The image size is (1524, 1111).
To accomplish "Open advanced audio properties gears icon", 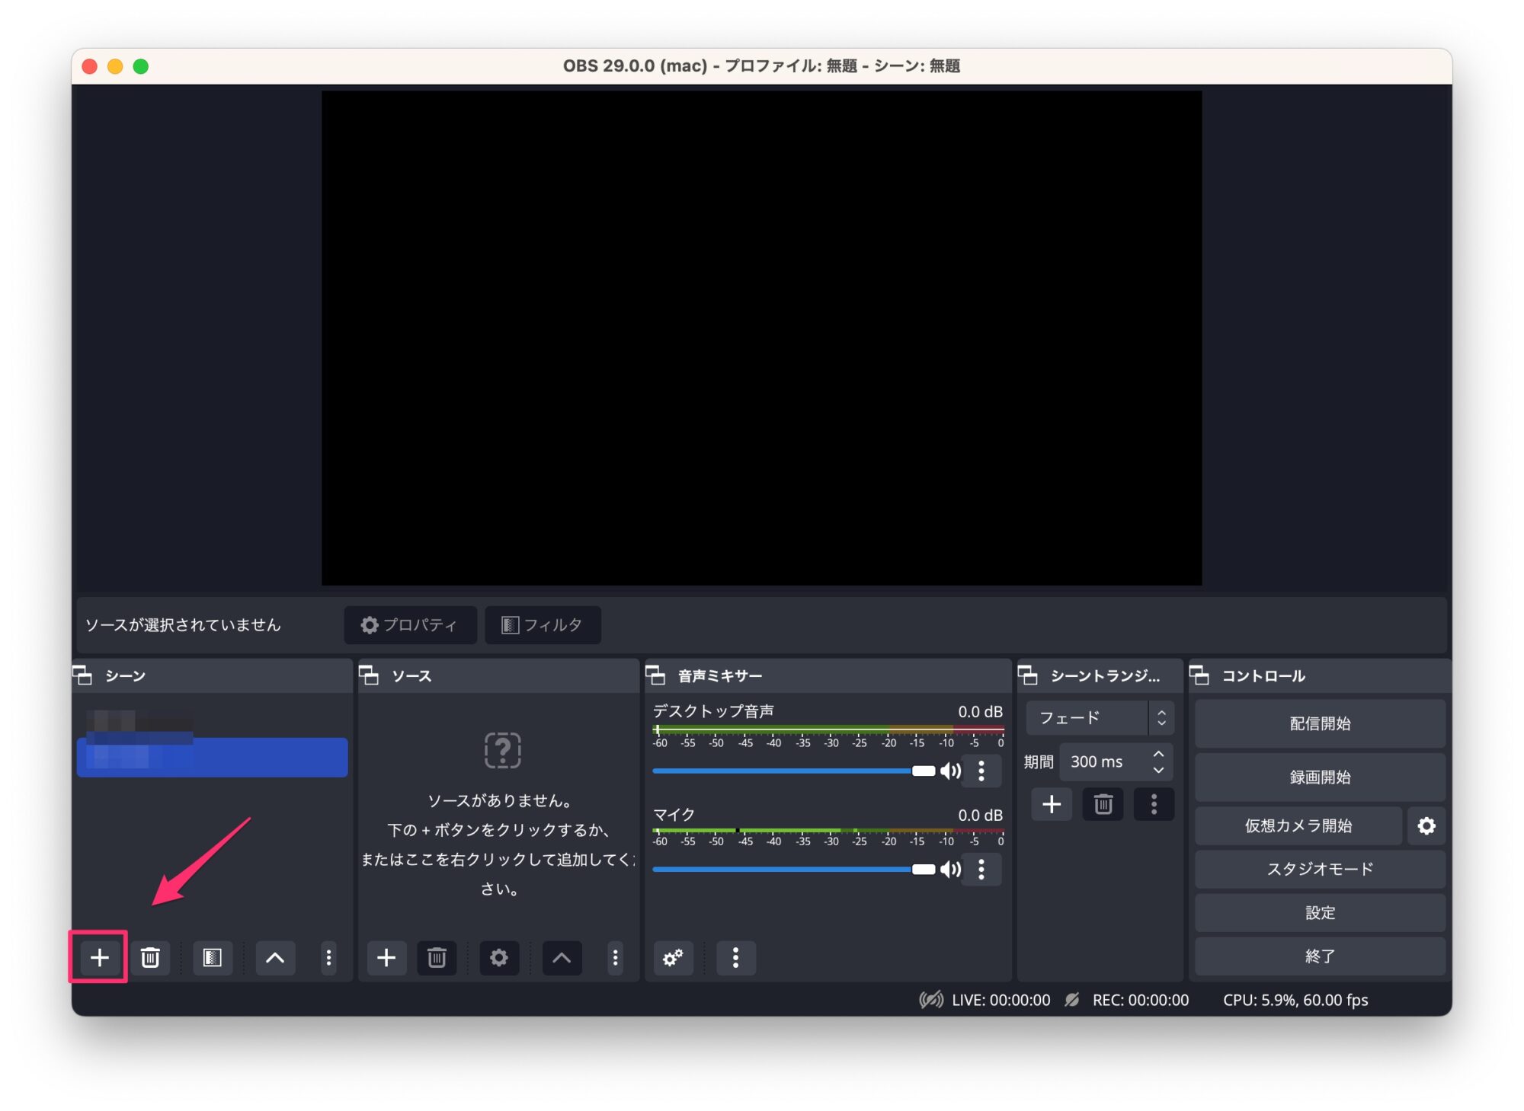I will tap(673, 957).
